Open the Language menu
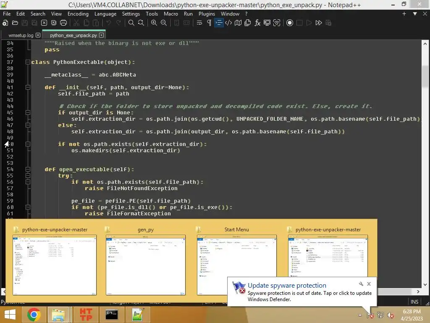The width and height of the screenshot is (430, 323). (x=105, y=14)
